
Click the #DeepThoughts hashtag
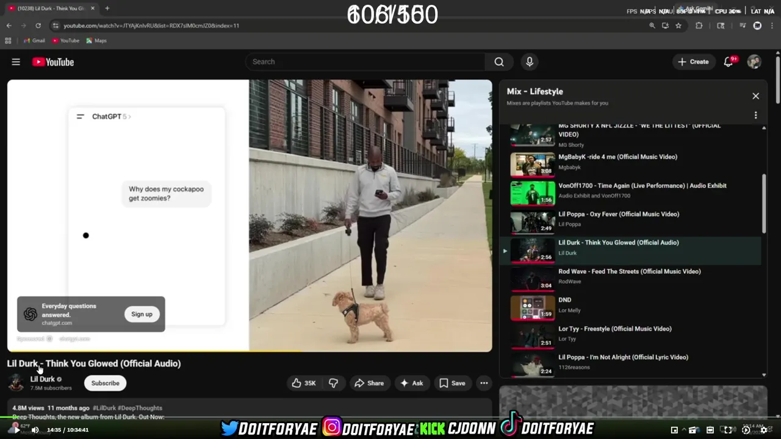tap(140, 408)
